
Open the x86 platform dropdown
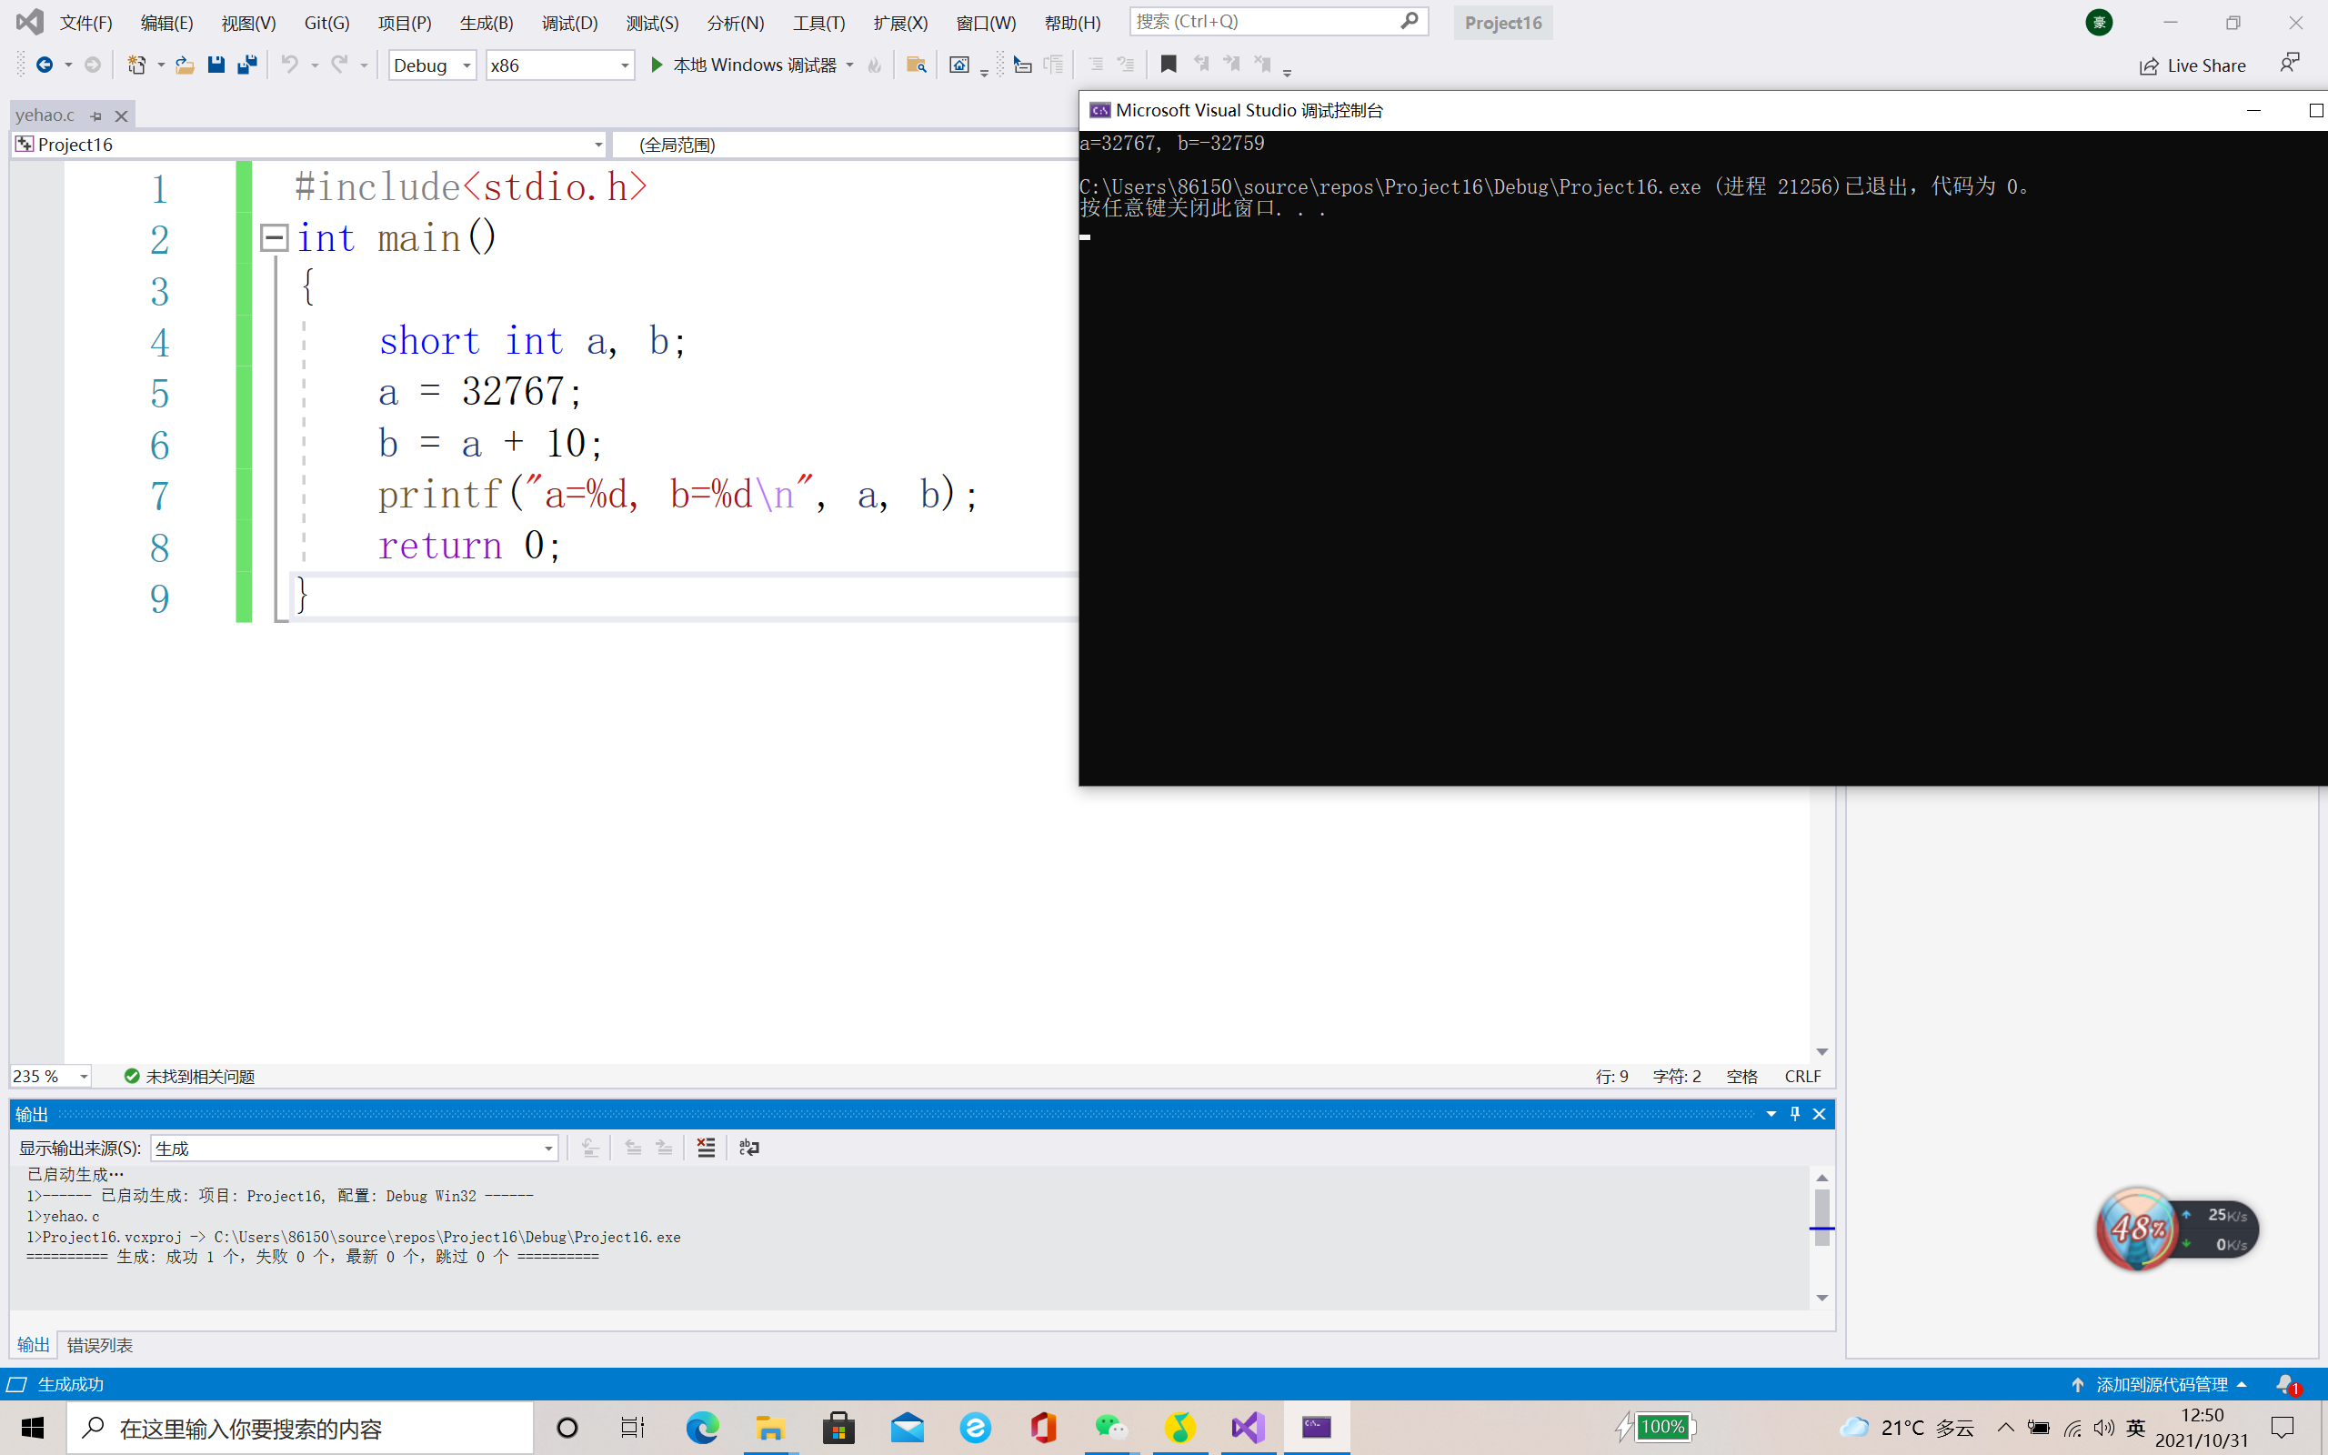tap(560, 65)
